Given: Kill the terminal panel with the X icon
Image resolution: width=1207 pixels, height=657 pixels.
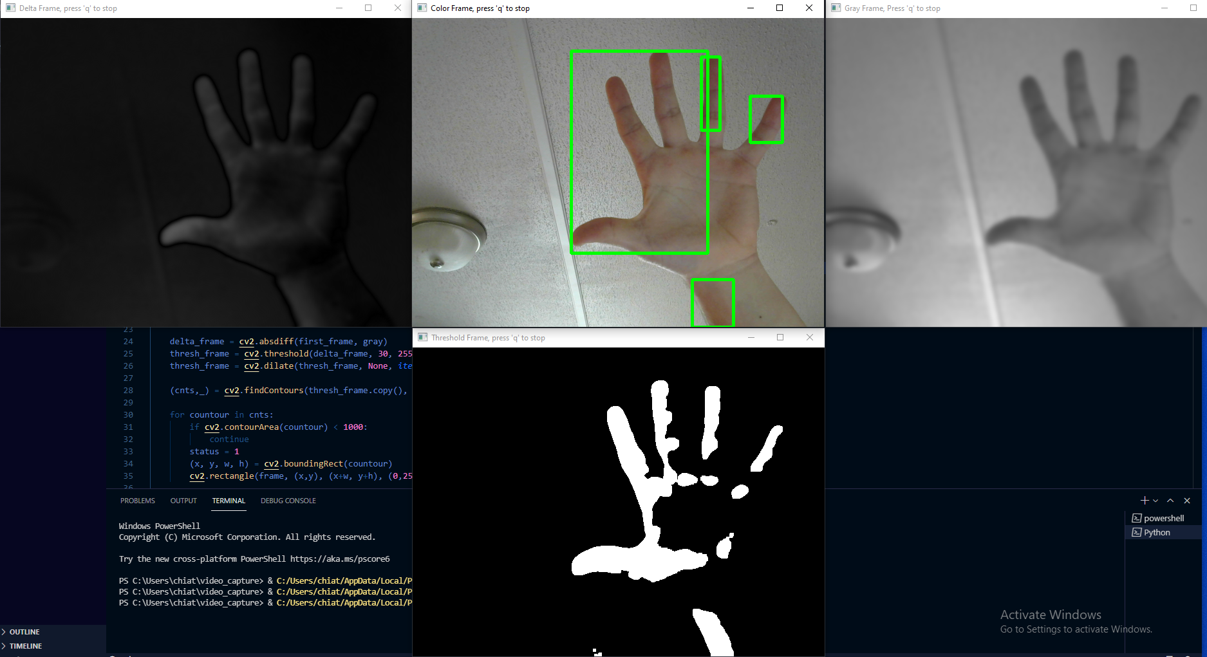Looking at the screenshot, I should click(x=1187, y=501).
